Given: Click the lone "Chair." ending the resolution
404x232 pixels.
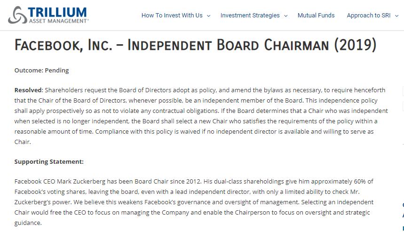Looking at the screenshot, I should (23, 142).
